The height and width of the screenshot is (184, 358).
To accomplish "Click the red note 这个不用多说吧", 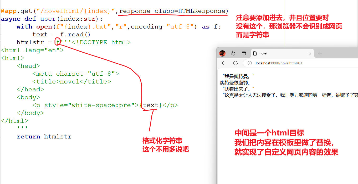I will point(166,149).
